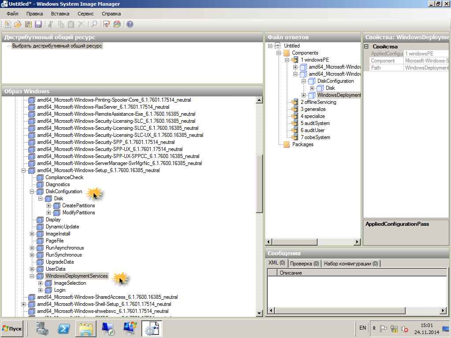Expand the CreatePartitions node
This screenshot has height=338, width=451.
pos(48,206)
